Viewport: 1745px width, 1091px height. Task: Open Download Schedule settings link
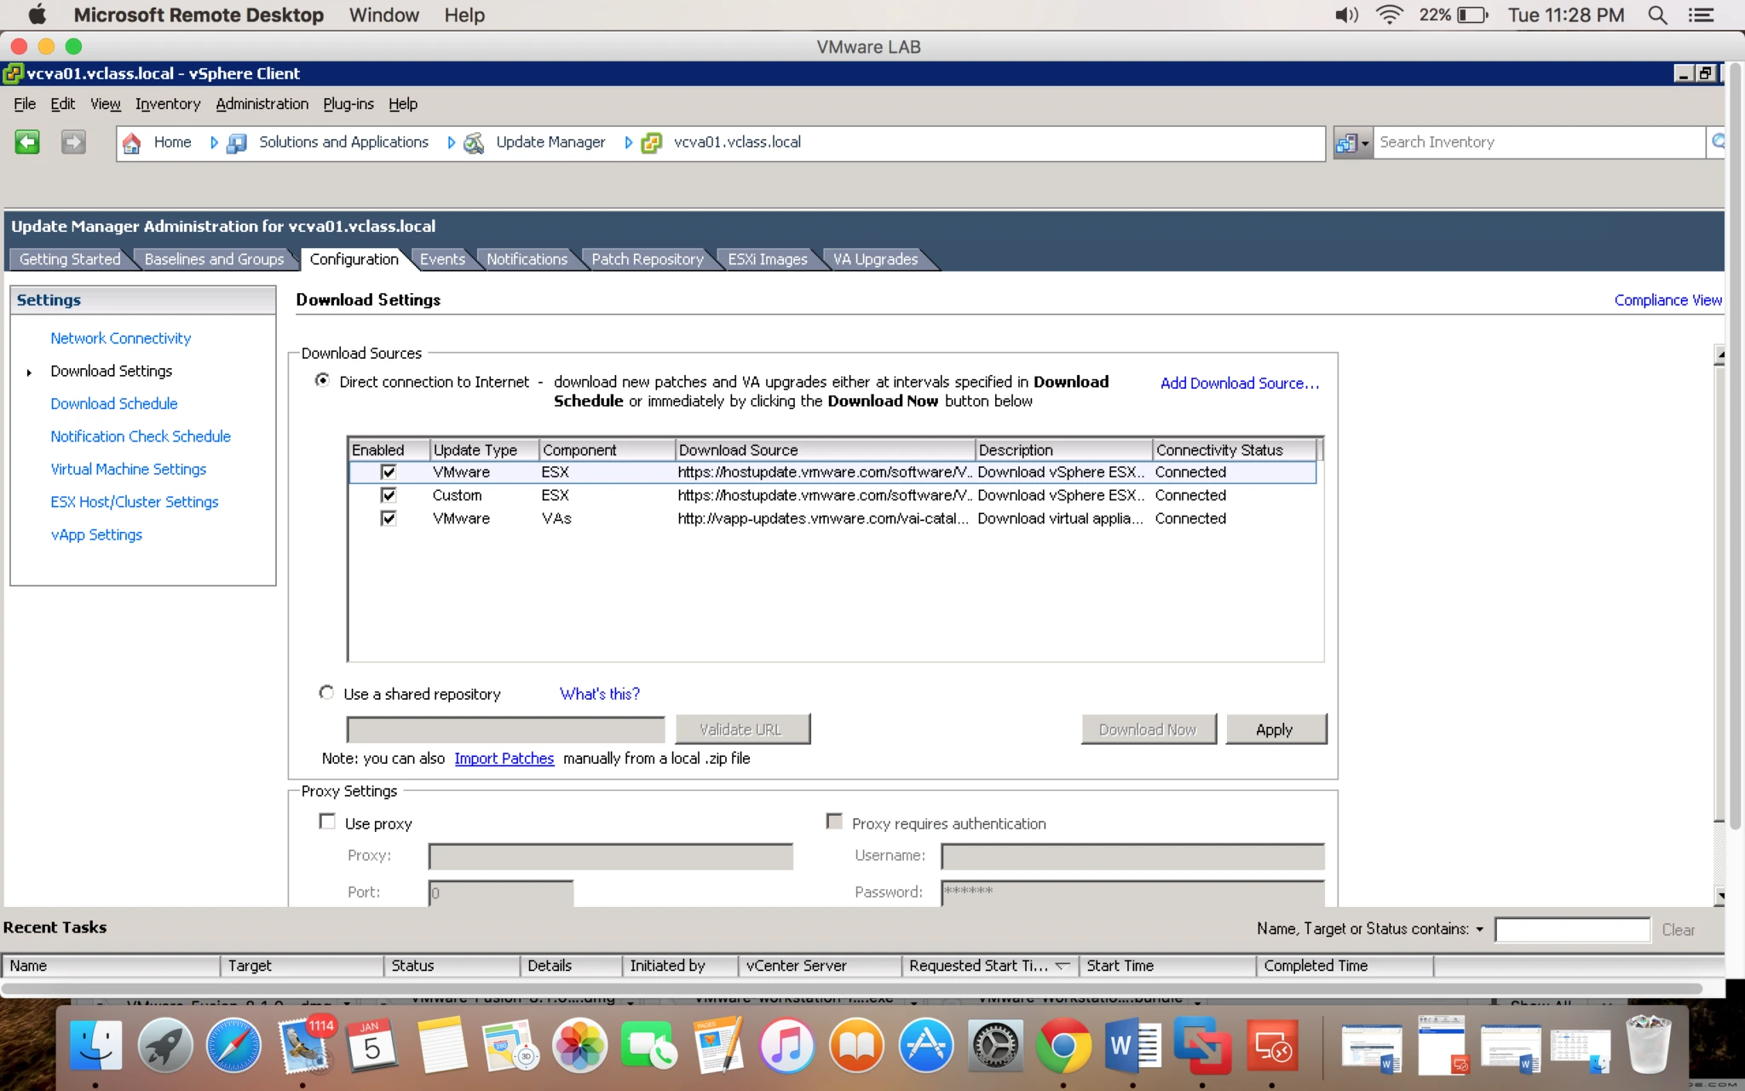pyautogui.click(x=113, y=404)
